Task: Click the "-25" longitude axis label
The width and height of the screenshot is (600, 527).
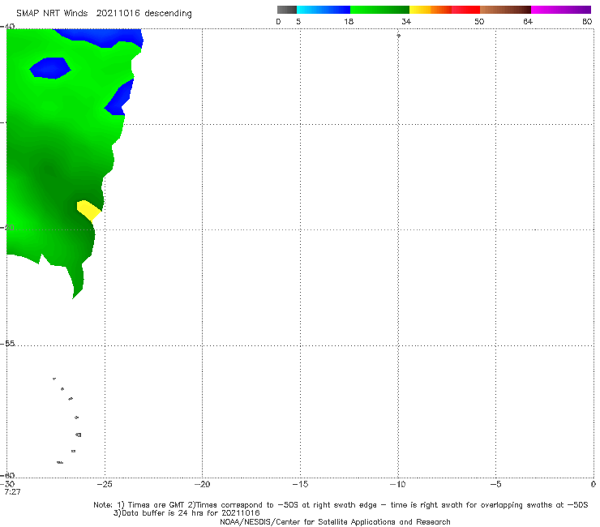Action: coord(105,484)
